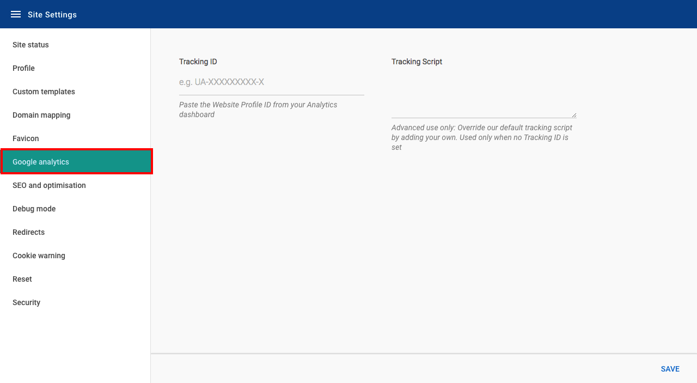Click Tracking Script textarea resize handle
This screenshot has height=383, width=697.
(574, 115)
